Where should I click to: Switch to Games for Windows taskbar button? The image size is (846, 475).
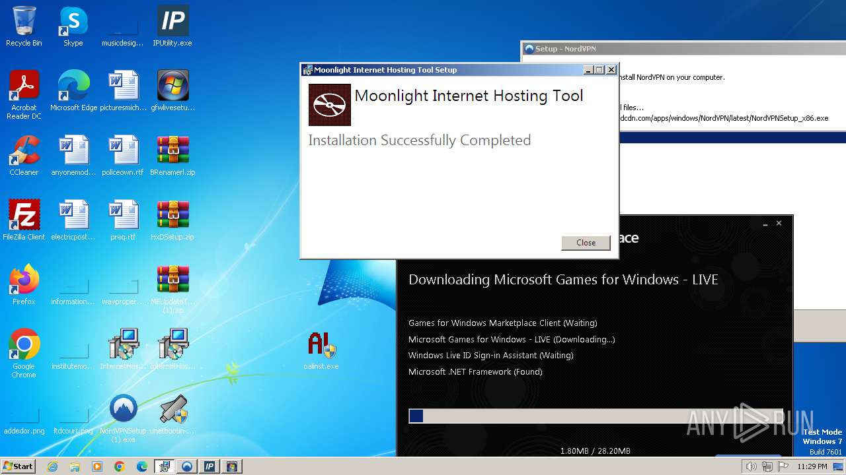(x=232, y=466)
